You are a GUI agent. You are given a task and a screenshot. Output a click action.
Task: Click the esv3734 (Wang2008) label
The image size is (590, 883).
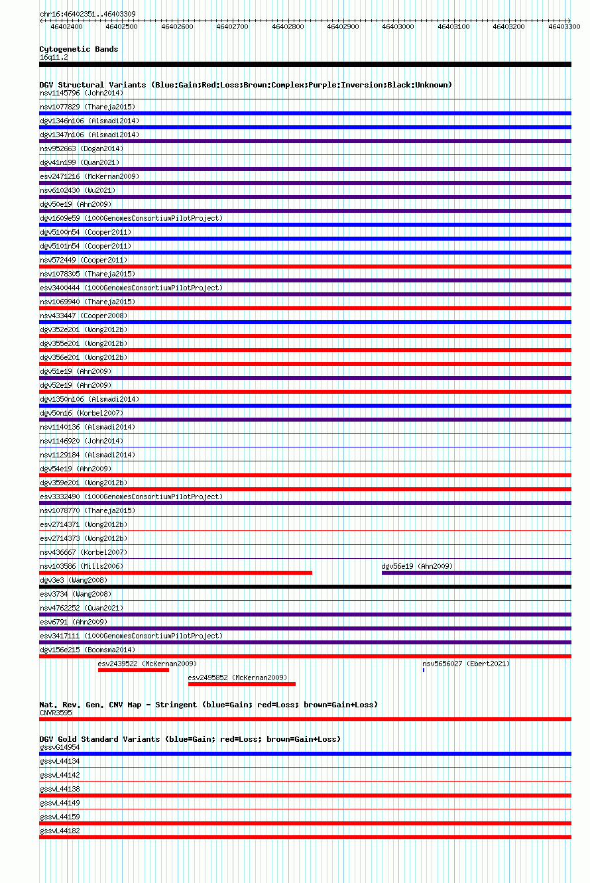click(x=76, y=595)
